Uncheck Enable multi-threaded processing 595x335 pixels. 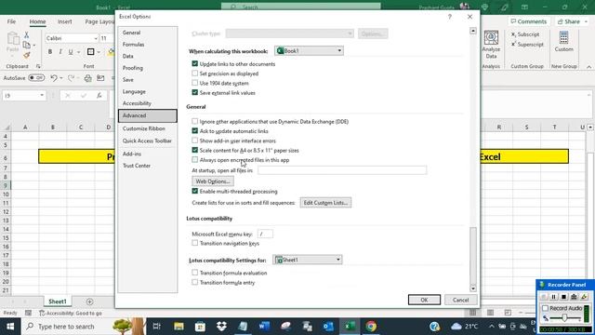click(195, 191)
